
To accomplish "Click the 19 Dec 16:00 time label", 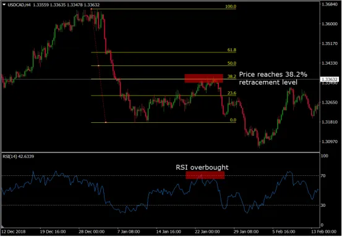I will (53, 231).
